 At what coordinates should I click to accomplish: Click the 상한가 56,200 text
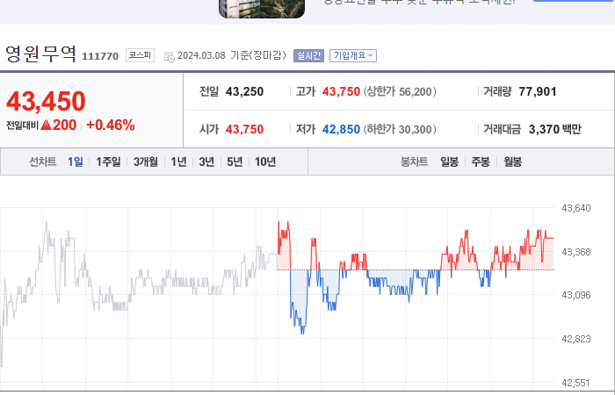pyautogui.click(x=400, y=91)
